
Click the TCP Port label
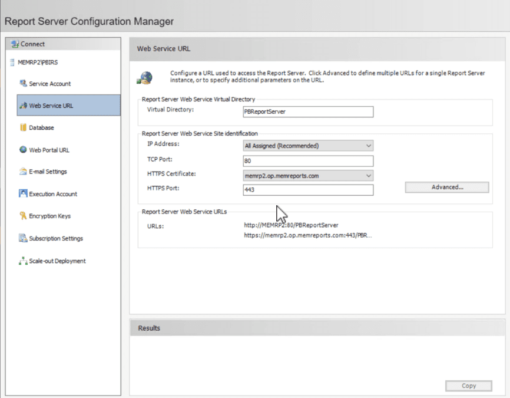160,159
